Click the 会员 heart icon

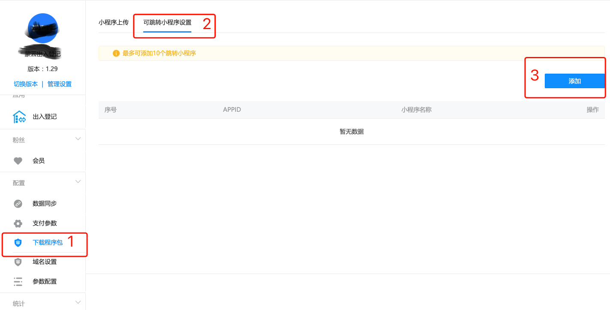click(18, 161)
